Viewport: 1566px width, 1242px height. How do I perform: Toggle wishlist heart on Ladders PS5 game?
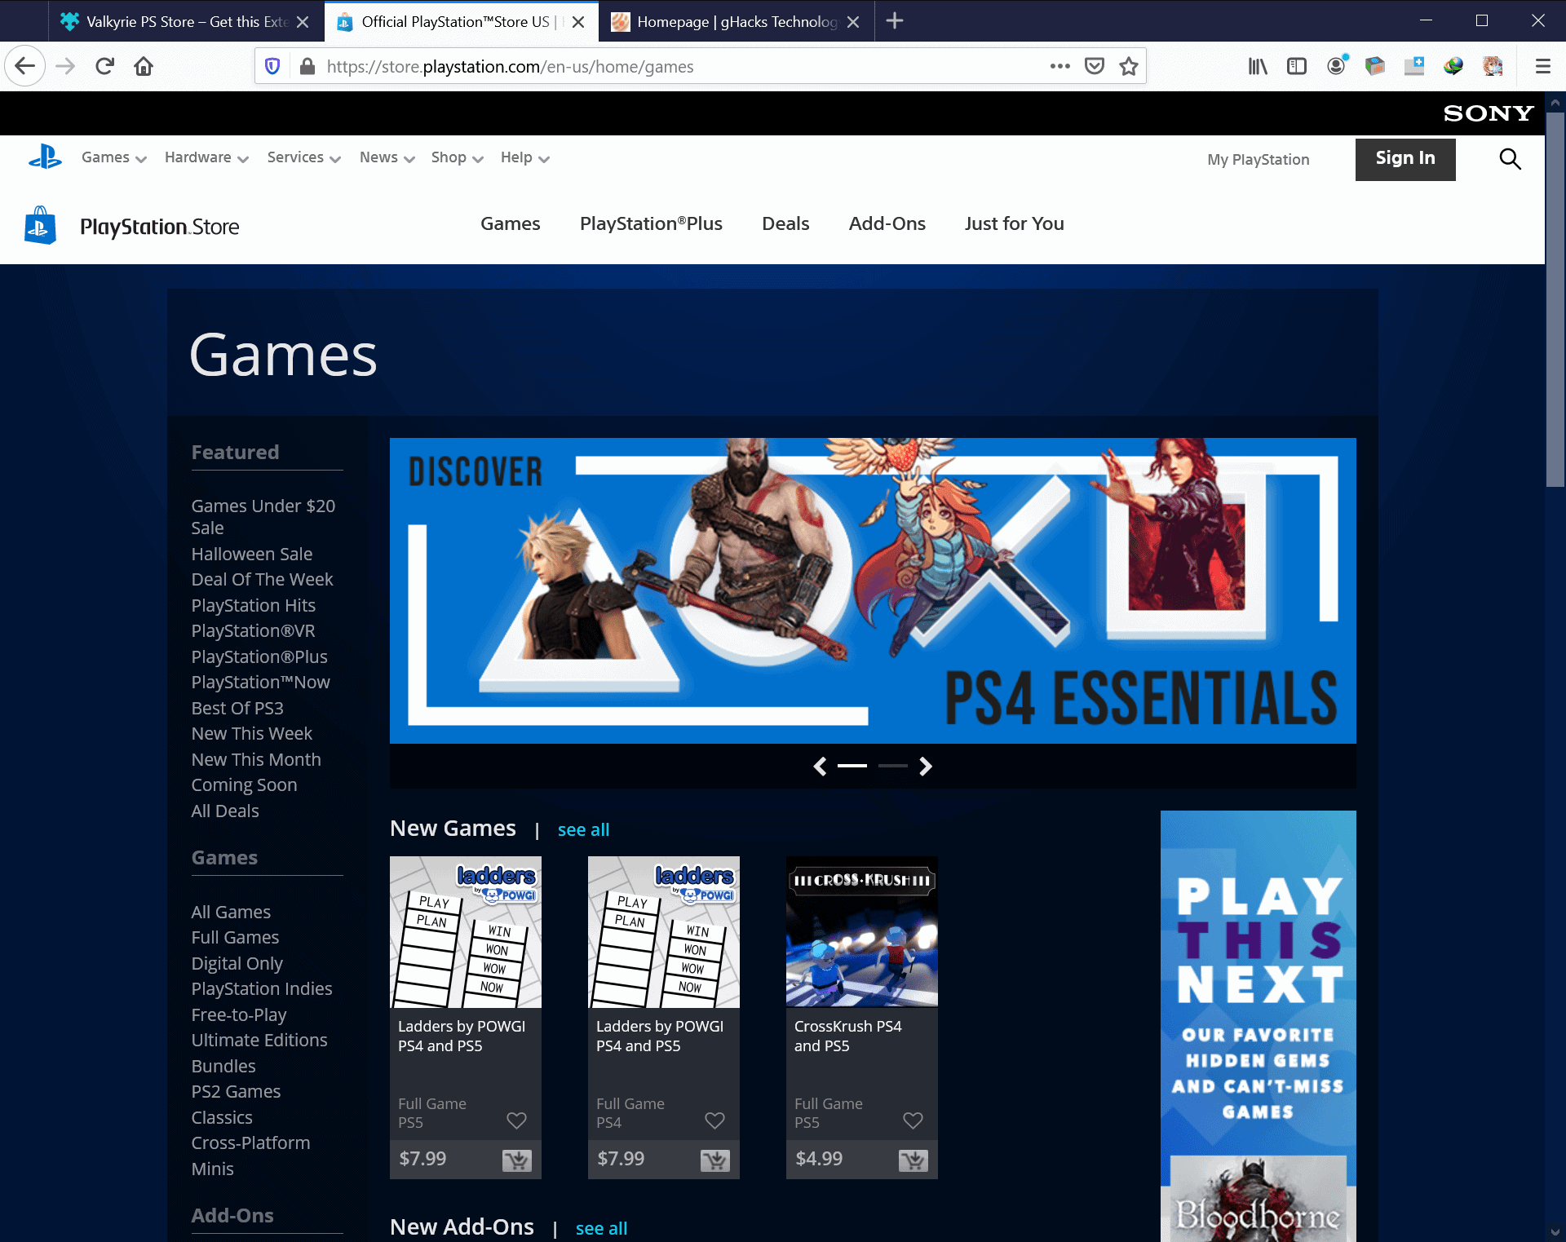pyautogui.click(x=516, y=1120)
